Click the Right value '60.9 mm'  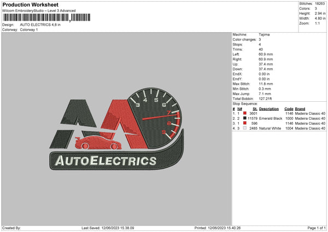[266, 59]
